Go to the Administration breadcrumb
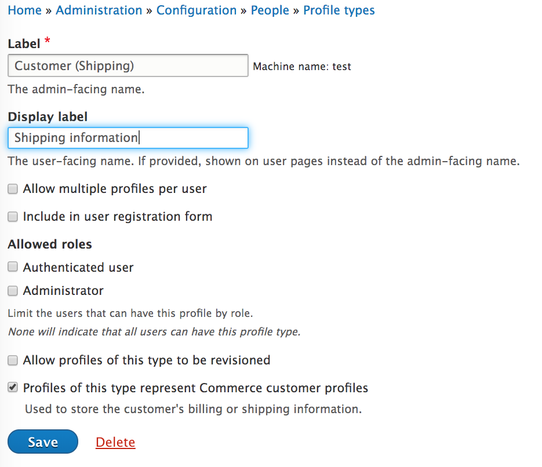The image size is (542, 467). (99, 10)
